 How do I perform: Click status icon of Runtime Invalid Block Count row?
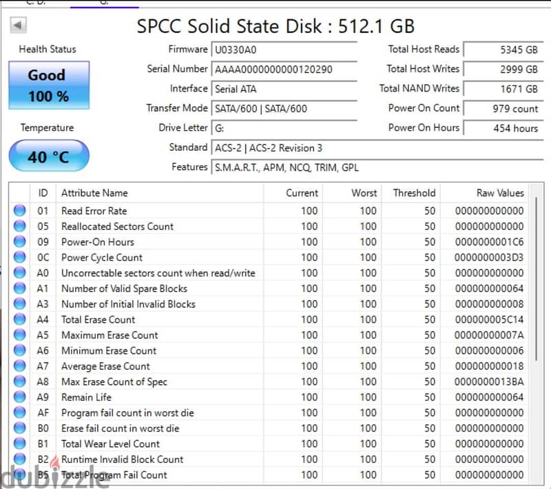pyautogui.click(x=20, y=459)
